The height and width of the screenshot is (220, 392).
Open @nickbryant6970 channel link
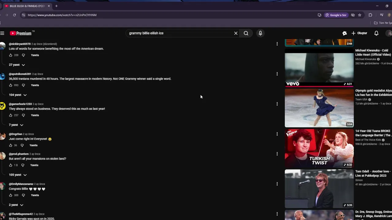(x=20, y=44)
